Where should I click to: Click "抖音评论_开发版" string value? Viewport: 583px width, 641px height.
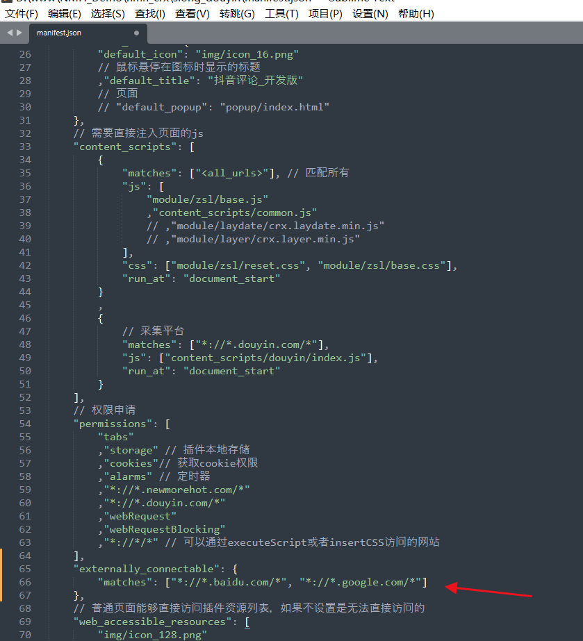pos(255,81)
